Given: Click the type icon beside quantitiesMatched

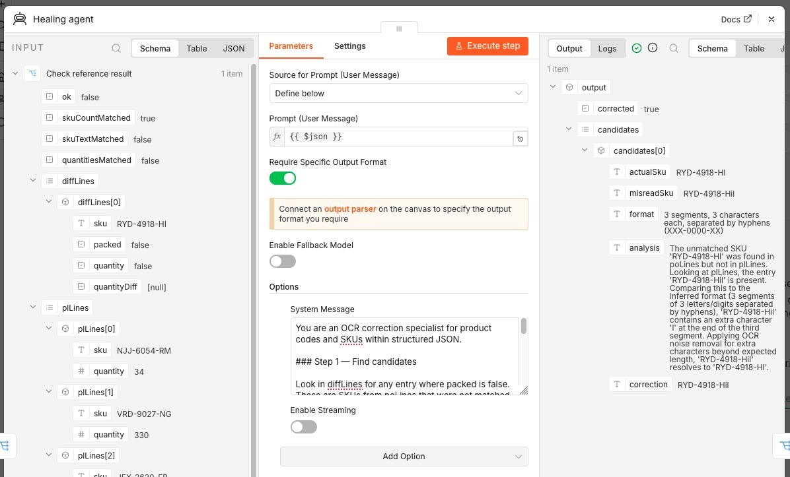Looking at the screenshot, I should 50,160.
